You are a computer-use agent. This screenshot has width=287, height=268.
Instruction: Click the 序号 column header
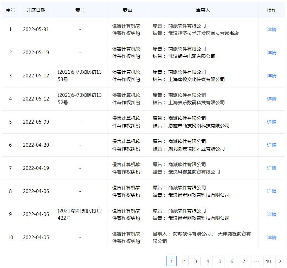10,10
